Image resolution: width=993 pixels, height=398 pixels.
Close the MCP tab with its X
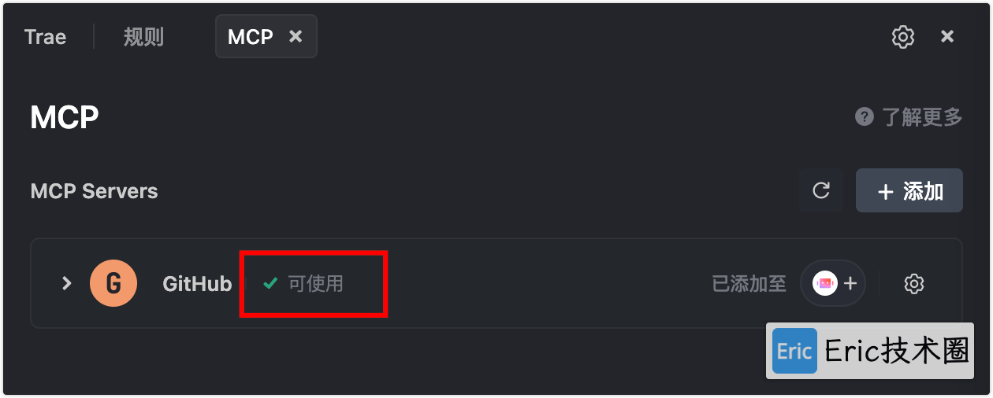pos(296,36)
